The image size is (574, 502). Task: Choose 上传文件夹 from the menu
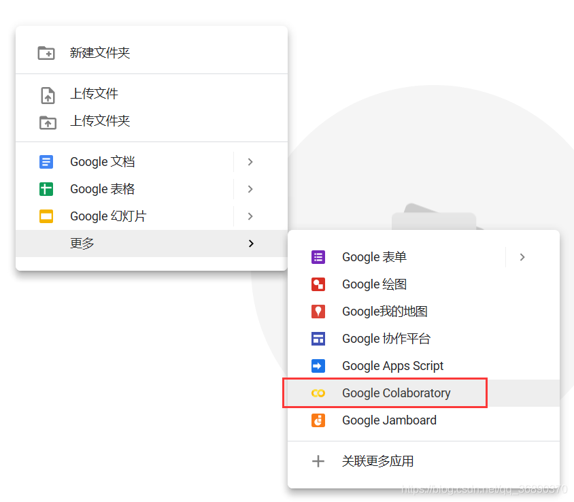pyautogui.click(x=152, y=121)
